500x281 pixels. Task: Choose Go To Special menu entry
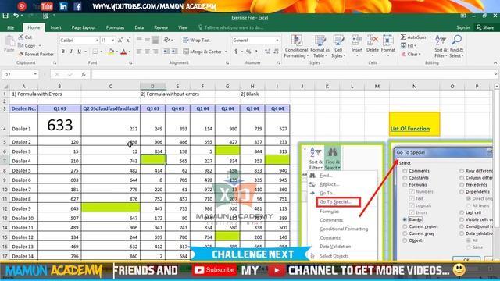pyautogui.click(x=338, y=202)
